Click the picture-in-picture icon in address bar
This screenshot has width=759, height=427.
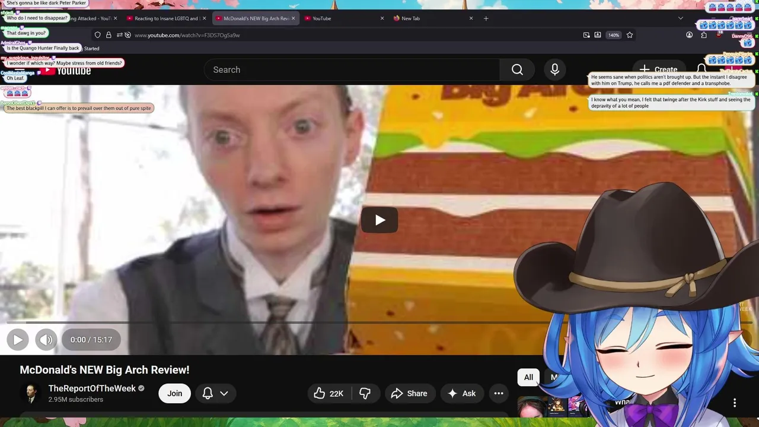(x=586, y=35)
